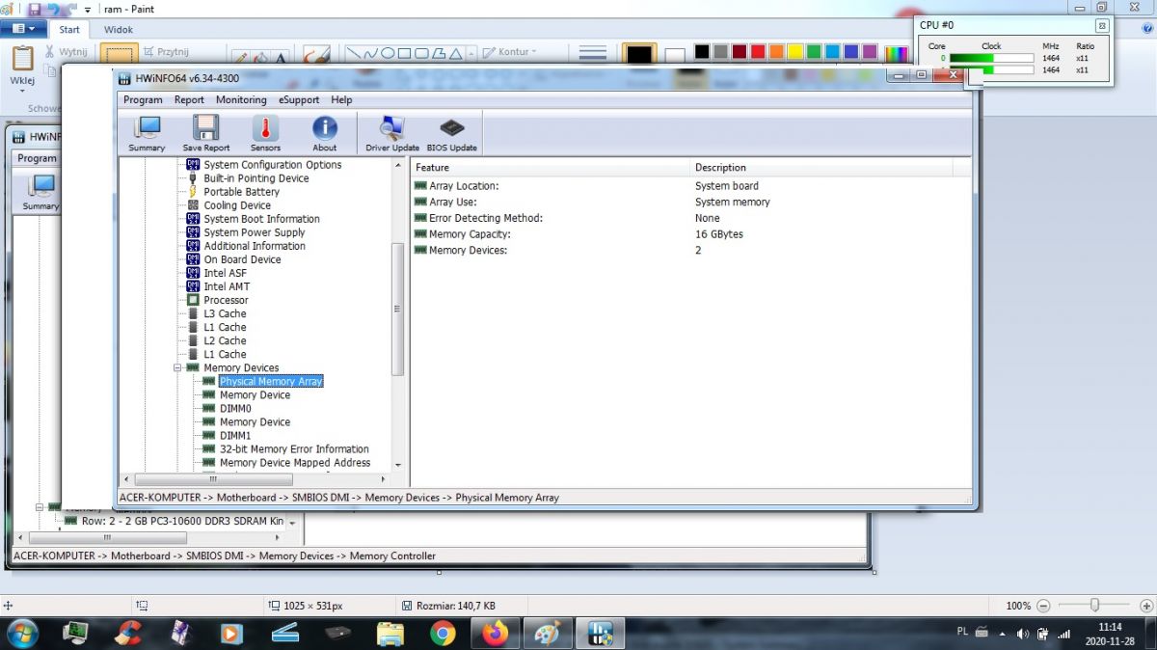Open Windows Explorer folder on taskbar
Screen dimensions: 1157x650
[x=390, y=633]
